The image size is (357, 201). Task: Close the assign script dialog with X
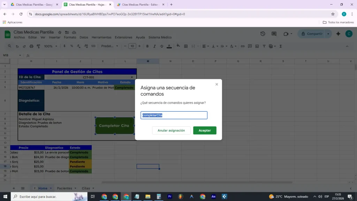217,84
